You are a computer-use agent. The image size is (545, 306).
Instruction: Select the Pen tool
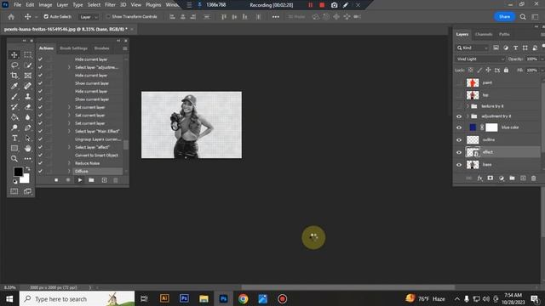pyautogui.click(x=28, y=127)
